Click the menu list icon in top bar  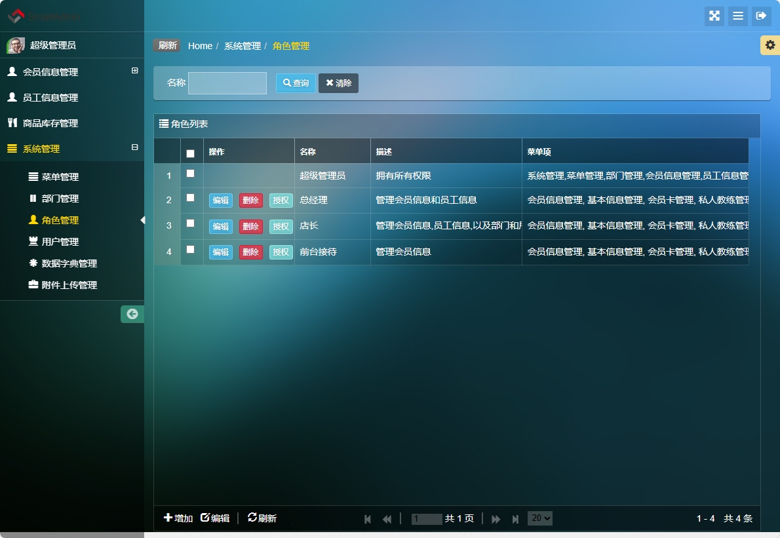738,16
